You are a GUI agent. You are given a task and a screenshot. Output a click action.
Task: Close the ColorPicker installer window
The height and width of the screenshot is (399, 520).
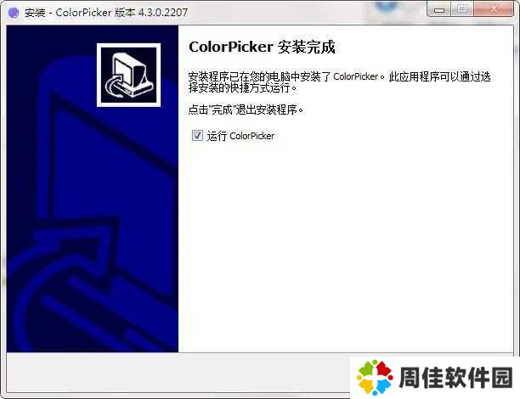pyautogui.click(x=494, y=9)
